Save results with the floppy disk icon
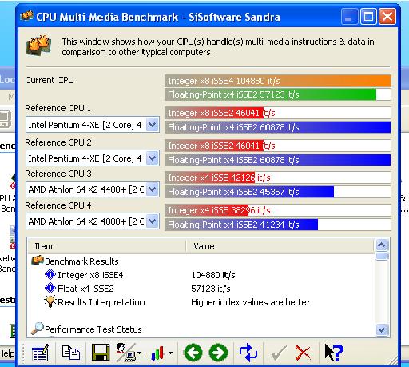The width and height of the screenshot is (409, 367). pos(101,353)
